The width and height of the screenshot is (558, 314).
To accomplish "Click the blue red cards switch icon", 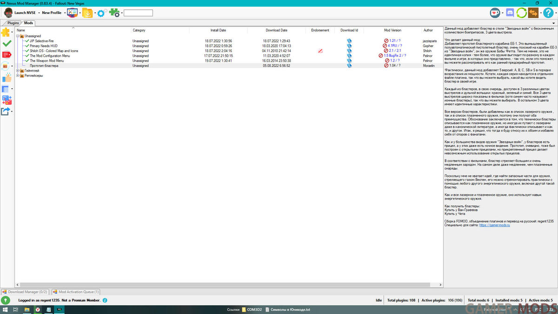I will tap(7, 100).
